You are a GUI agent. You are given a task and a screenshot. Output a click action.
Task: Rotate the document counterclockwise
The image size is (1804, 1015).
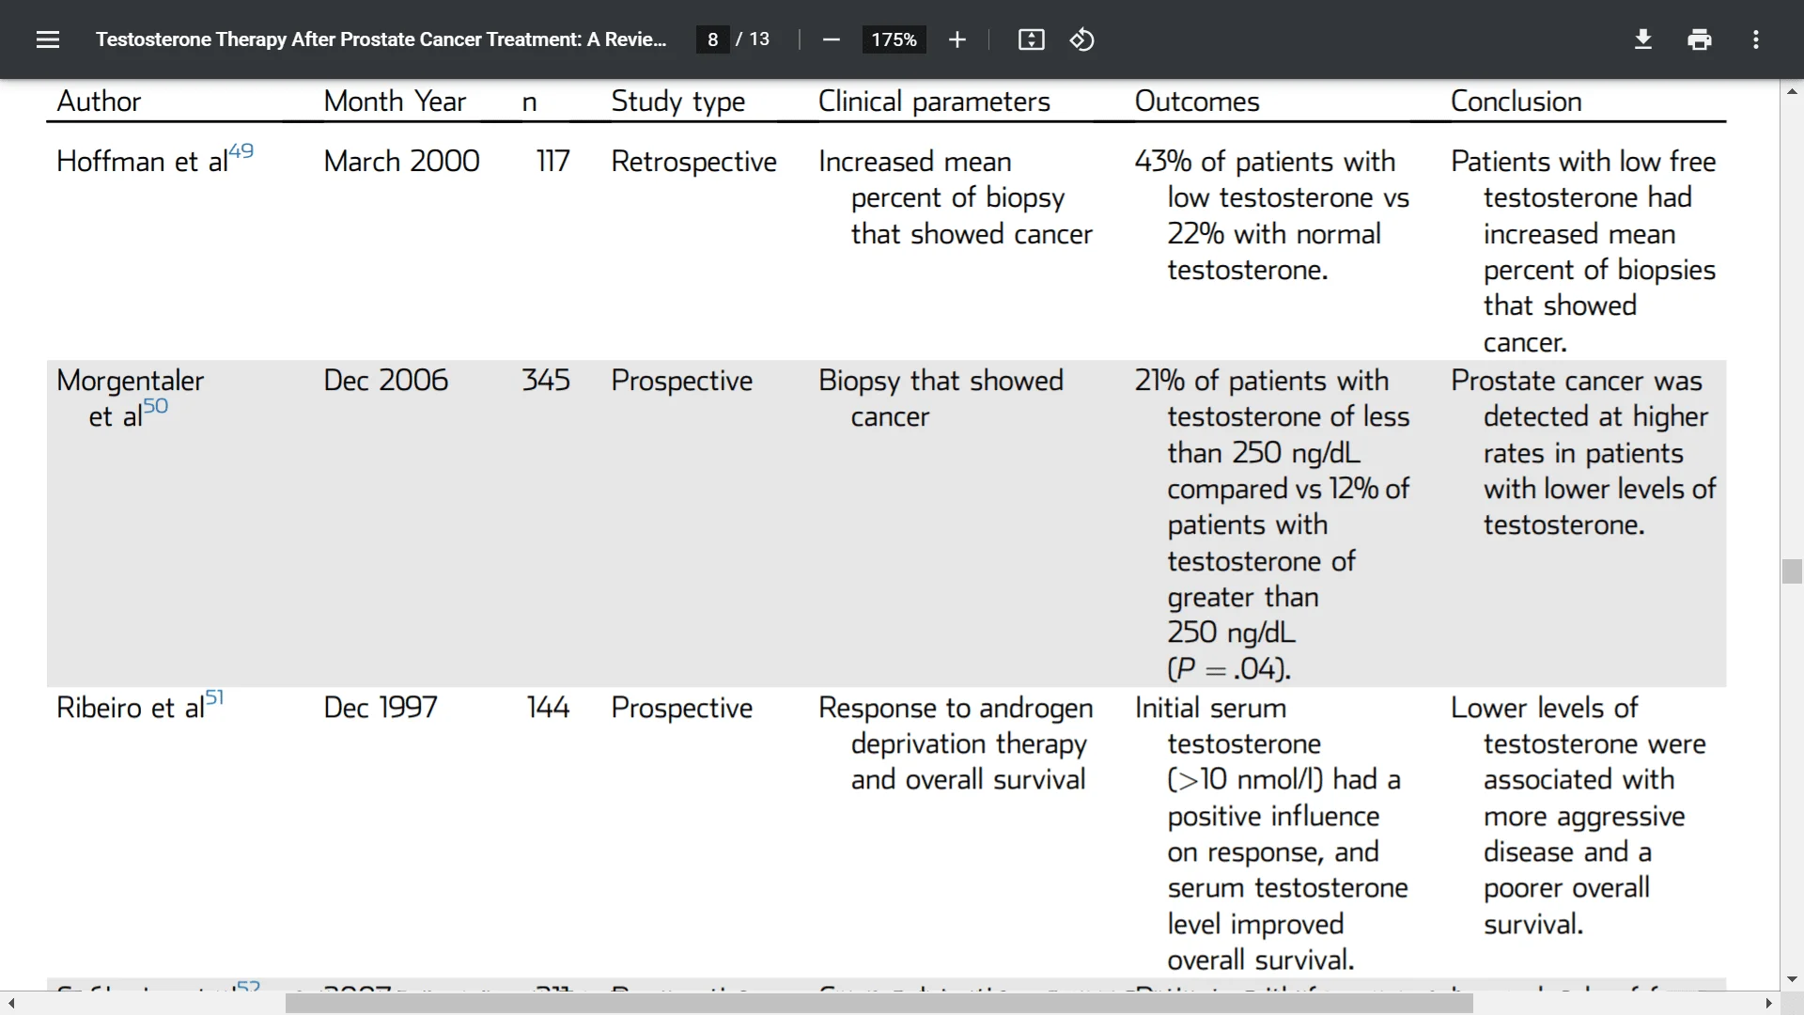tap(1081, 39)
